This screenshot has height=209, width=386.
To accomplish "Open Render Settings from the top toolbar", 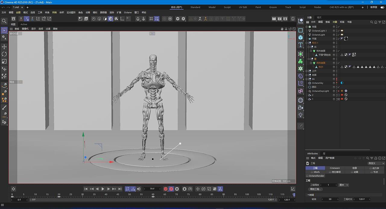I will (x=285, y=18).
